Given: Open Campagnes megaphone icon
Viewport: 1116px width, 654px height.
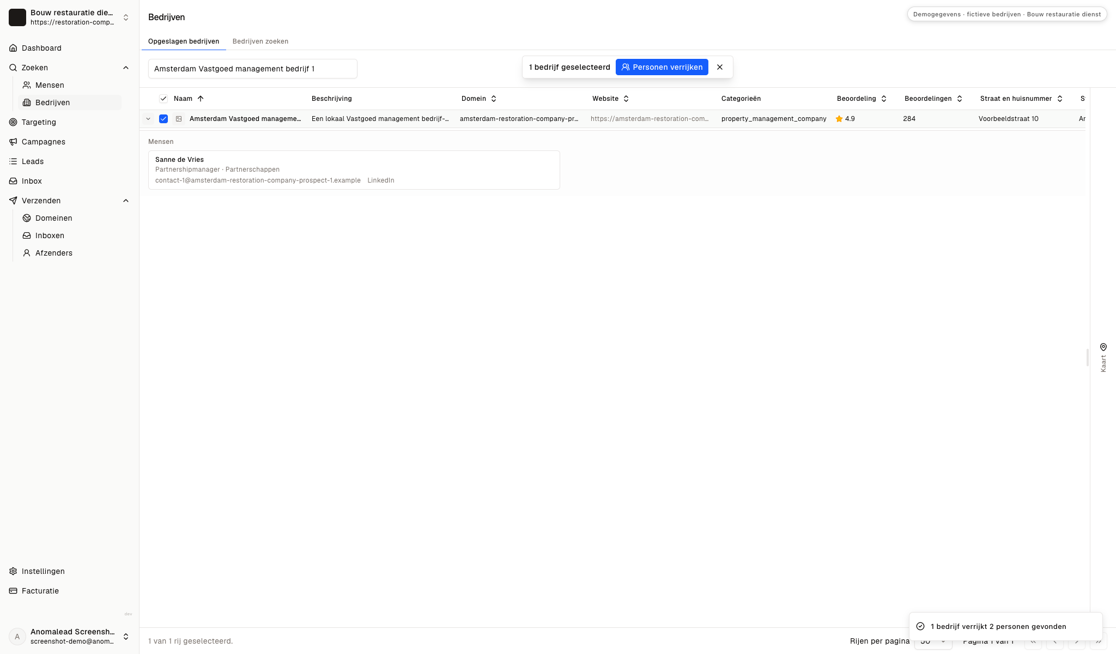Looking at the screenshot, I should point(13,142).
